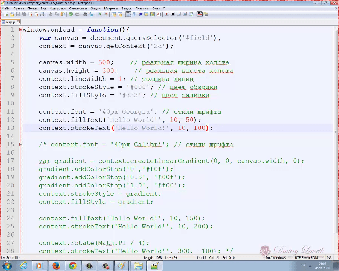Toggle the indent guide icon
339x271 pixels.
point(140,14)
